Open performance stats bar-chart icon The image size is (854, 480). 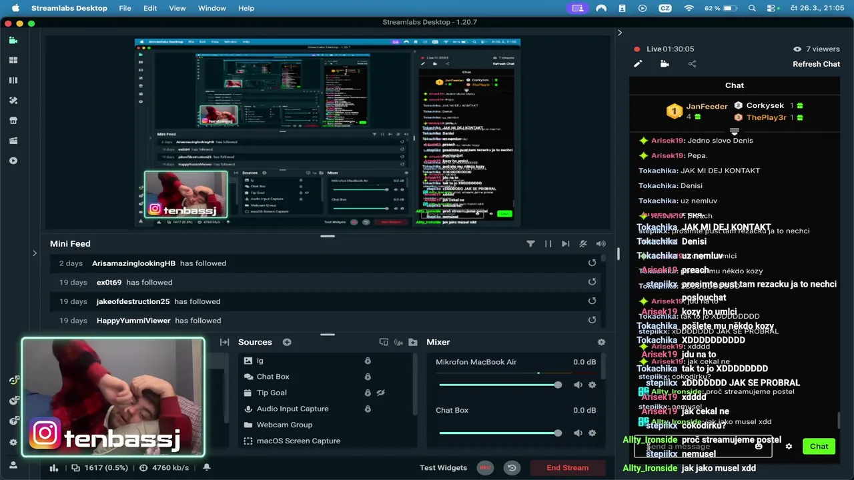pyautogui.click(x=54, y=468)
